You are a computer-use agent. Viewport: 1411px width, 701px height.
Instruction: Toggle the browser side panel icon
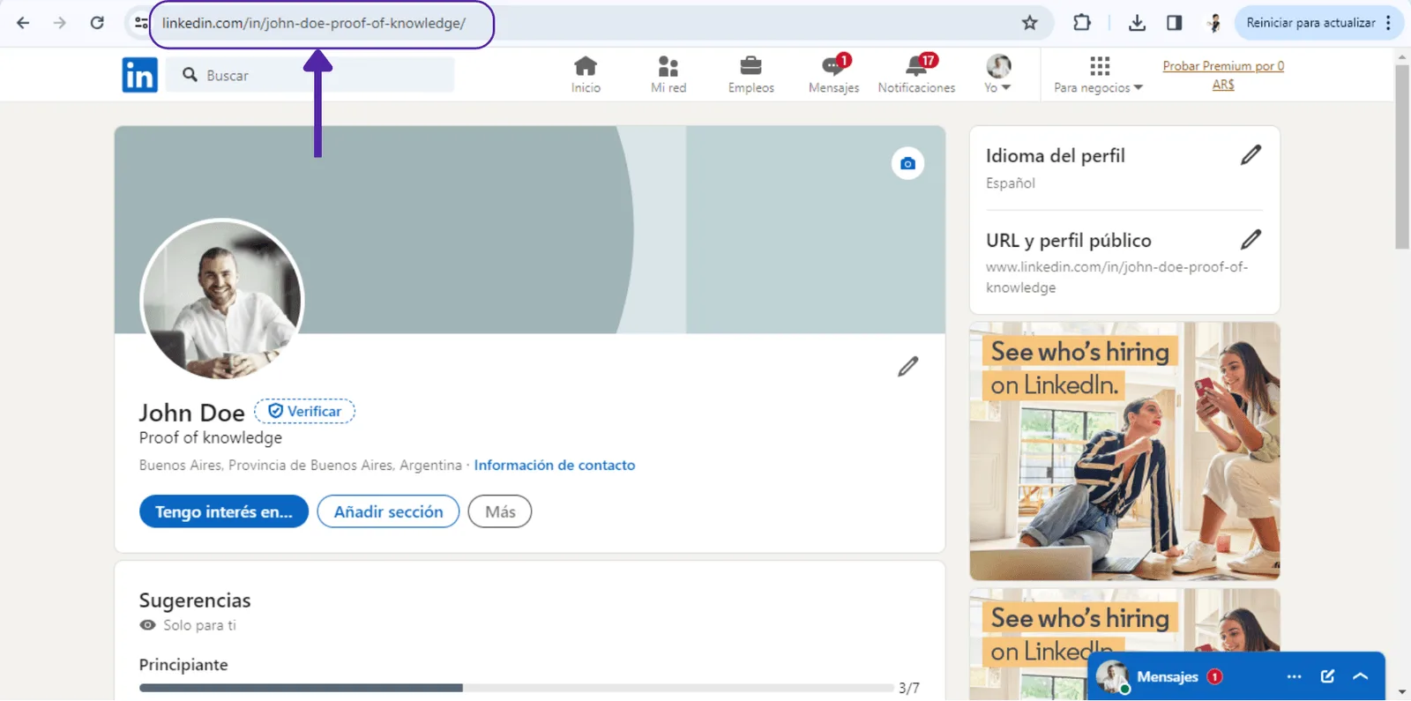(x=1174, y=23)
